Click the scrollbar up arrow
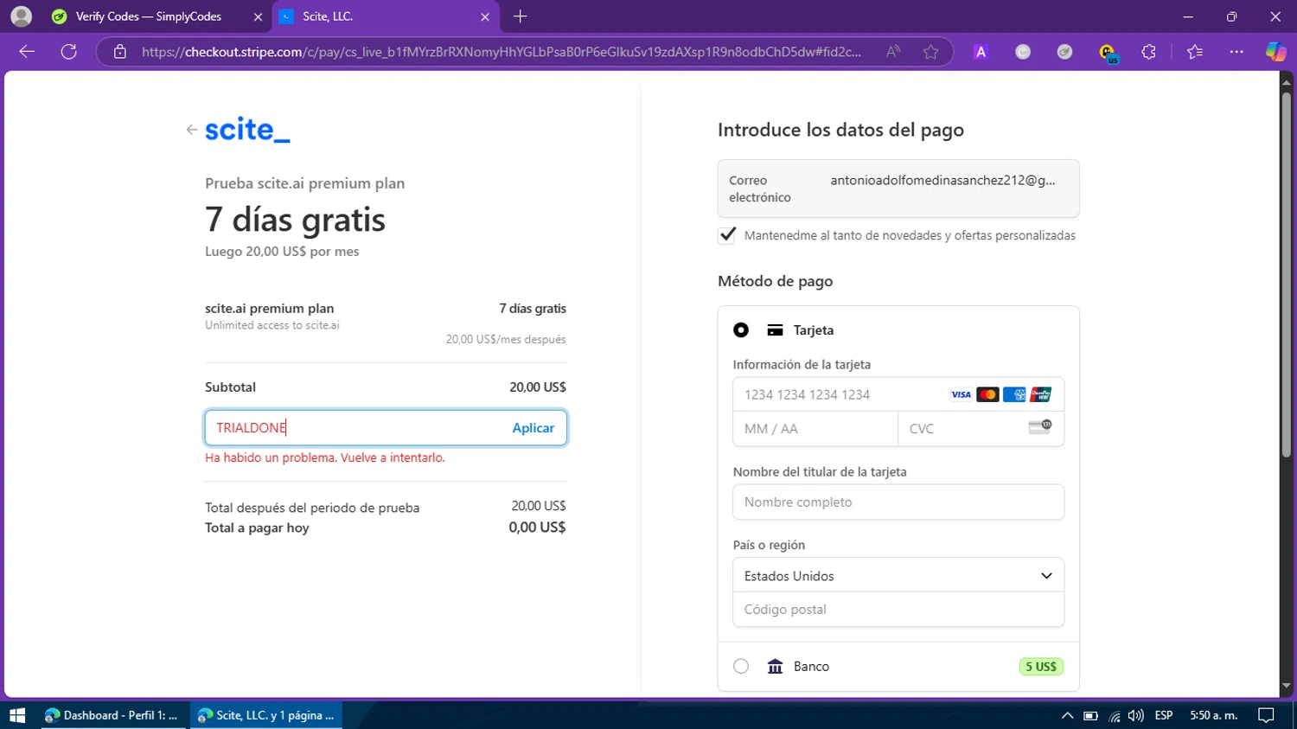The width and height of the screenshot is (1297, 729). pos(1287,82)
